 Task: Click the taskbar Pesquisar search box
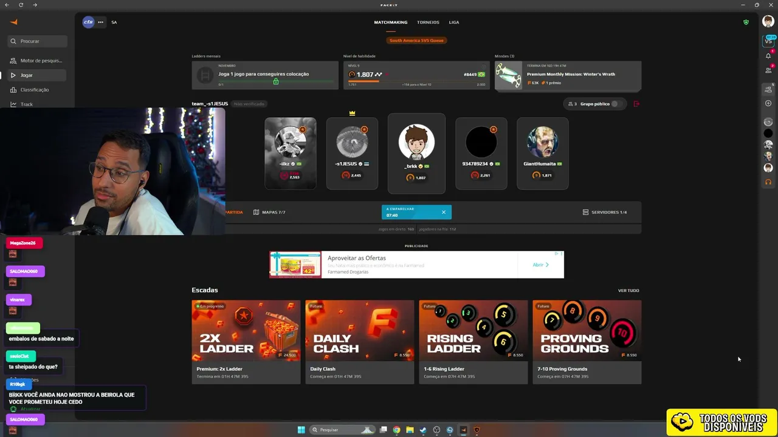[343, 430]
